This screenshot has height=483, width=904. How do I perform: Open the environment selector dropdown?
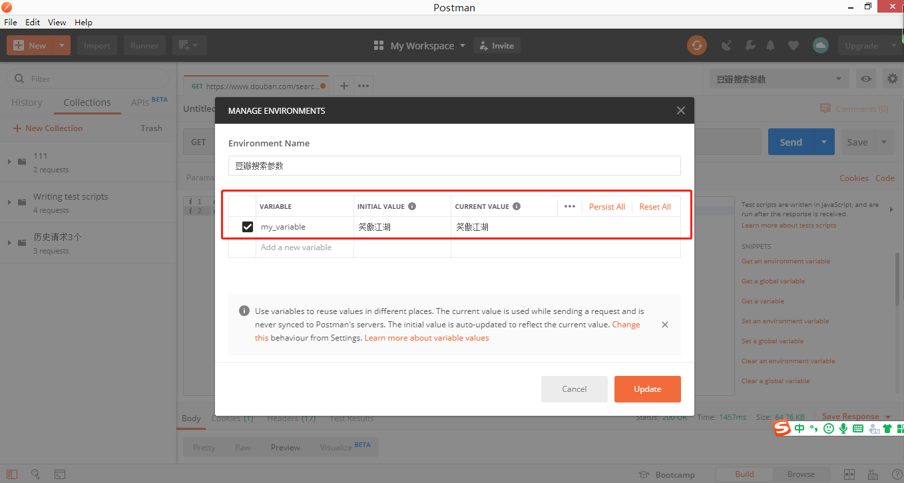[779, 79]
